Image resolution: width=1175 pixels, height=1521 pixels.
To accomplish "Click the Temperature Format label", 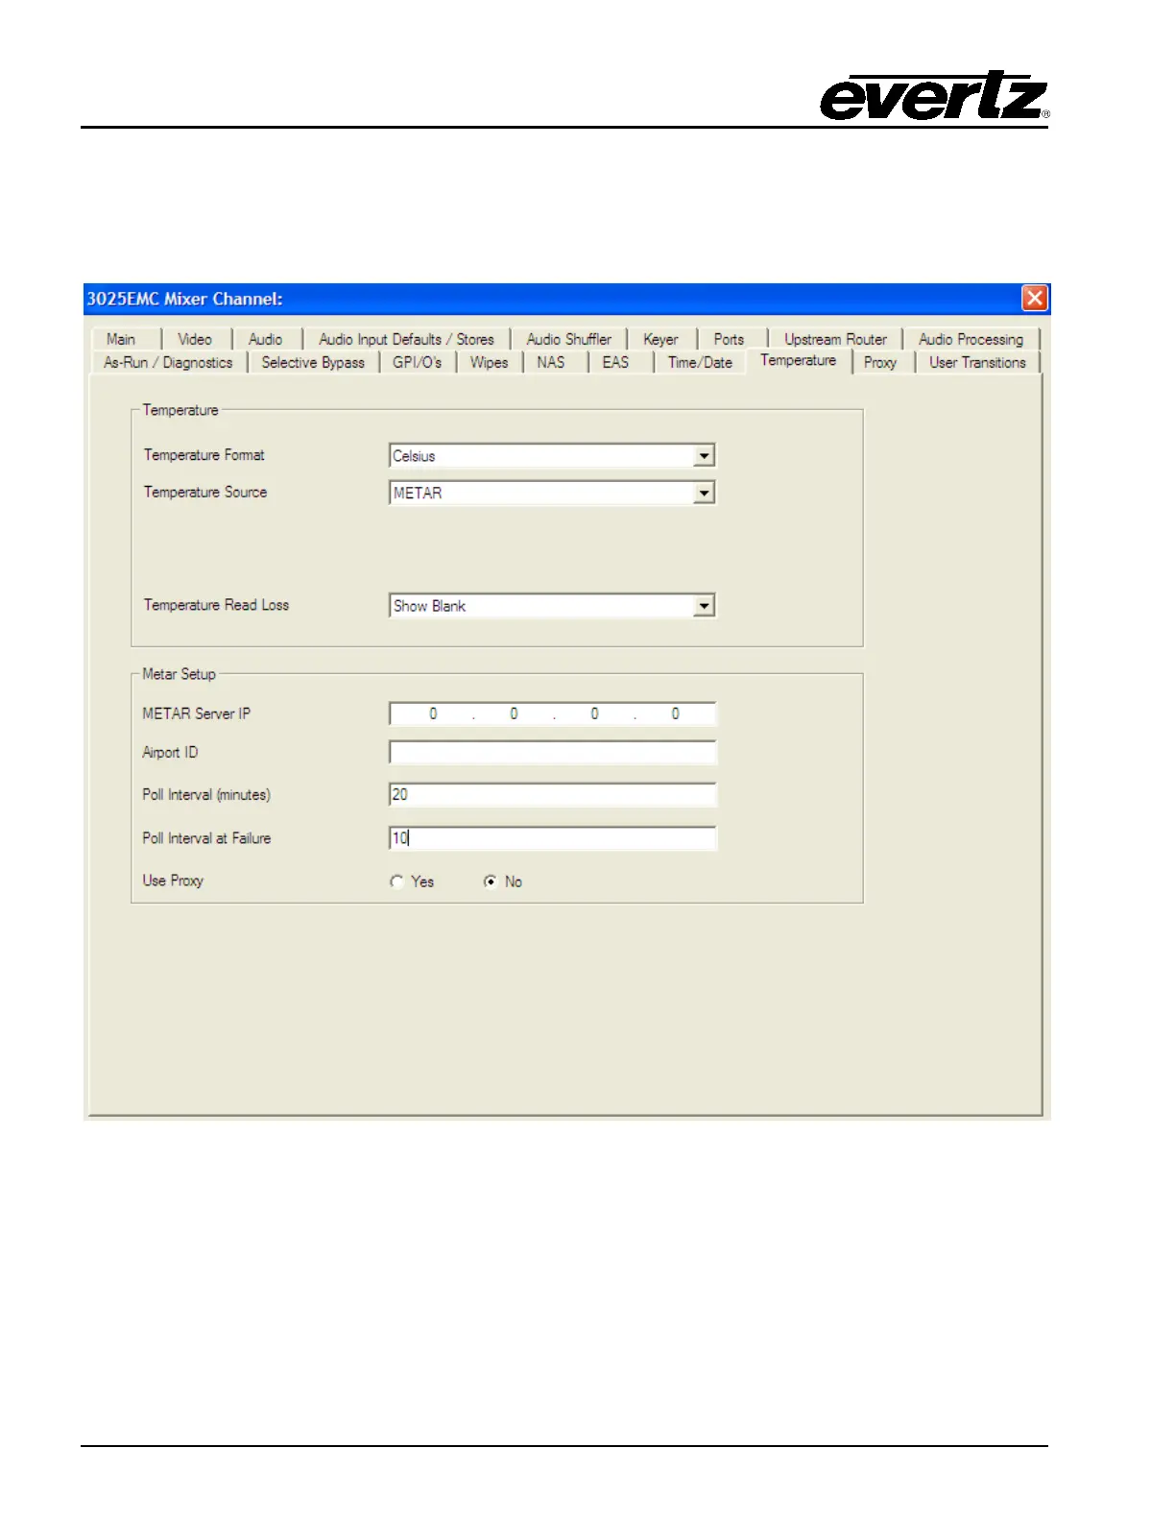I will point(204,455).
